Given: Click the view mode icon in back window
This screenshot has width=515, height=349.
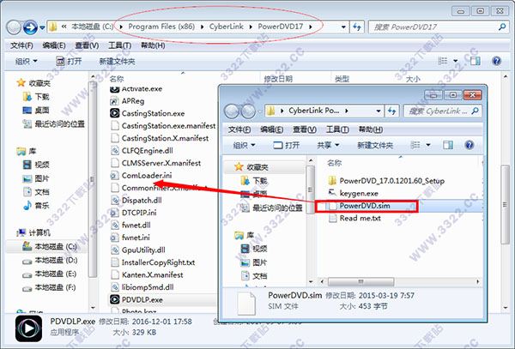Looking at the screenshot, I should tap(443, 61).
